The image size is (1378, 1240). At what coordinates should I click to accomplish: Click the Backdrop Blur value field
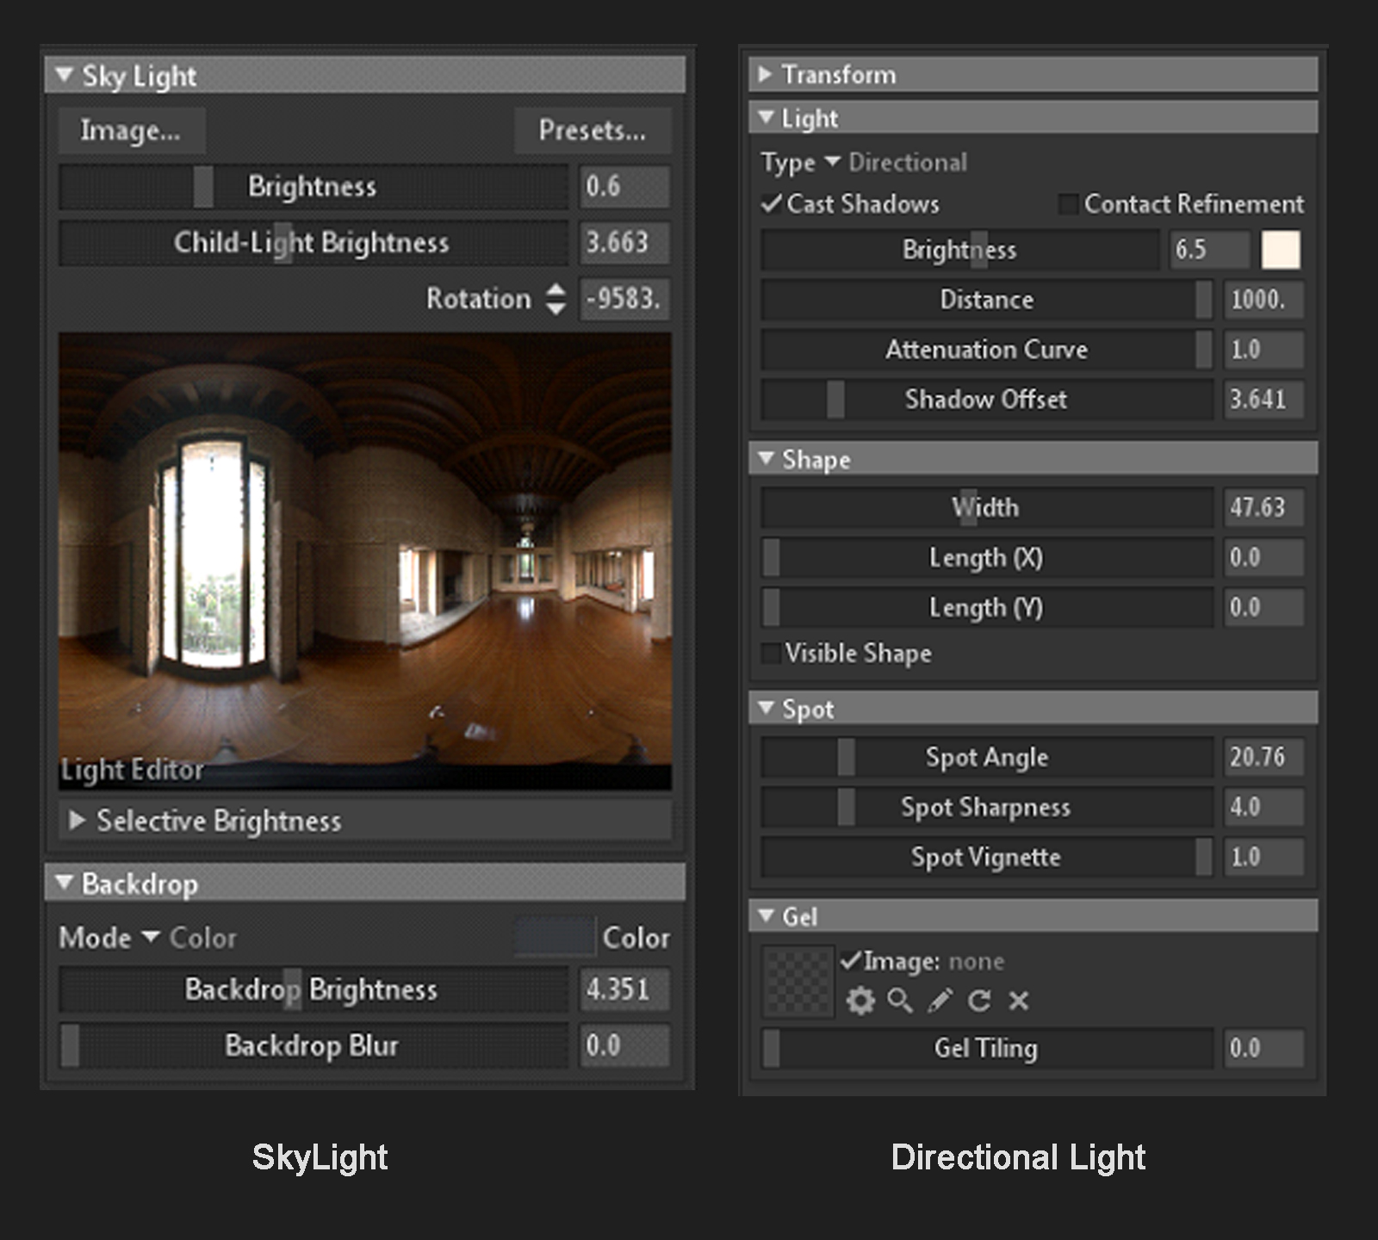tap(624, 1045)
